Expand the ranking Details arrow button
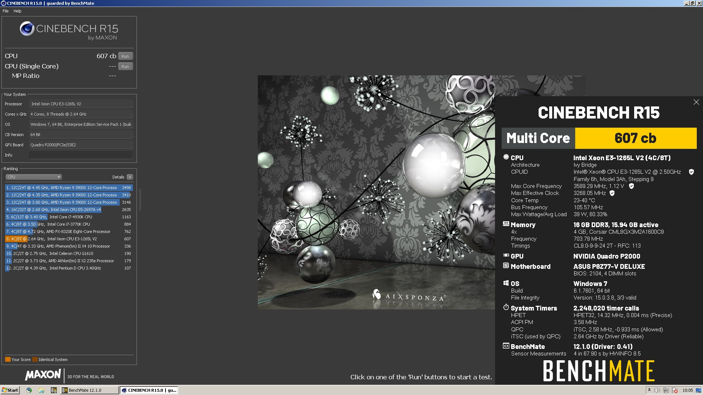Image resolution: width=703 pixels, height=395 pixels. coord(130,177)
